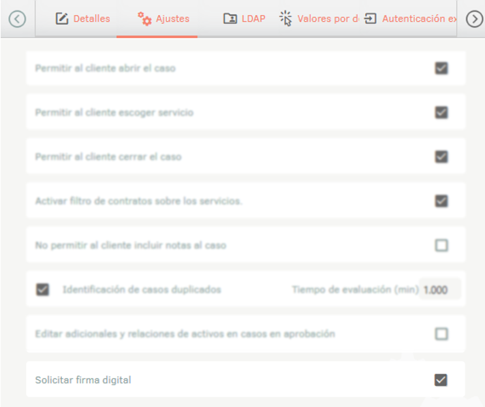This screenshot has height=407, width=485.
Task: Click the Tiempo de evaluación input field
Action: click(x=440, y=289)
